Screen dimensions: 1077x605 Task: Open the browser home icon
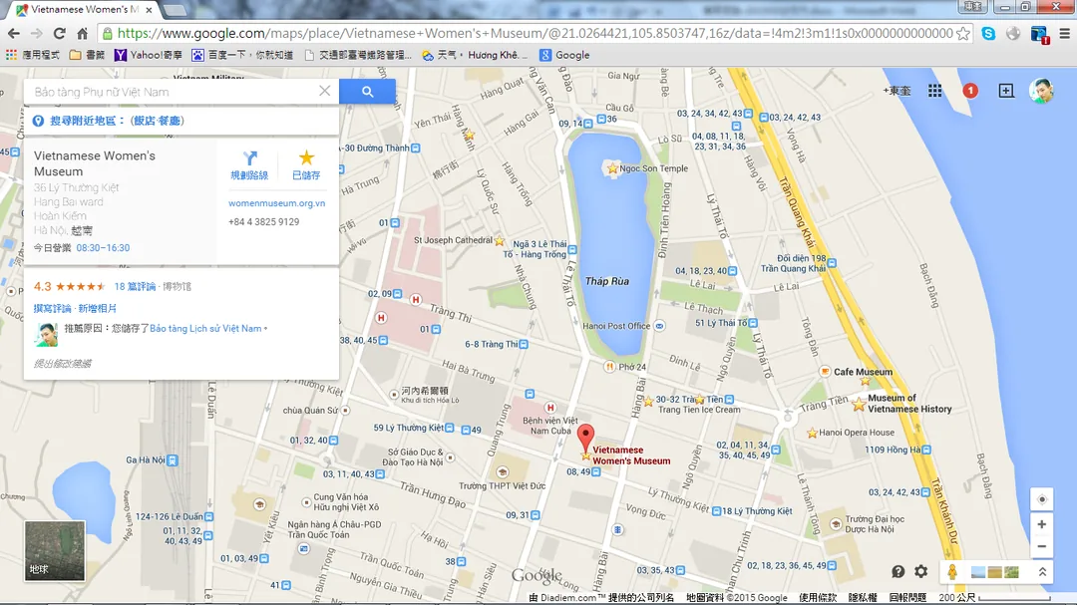coord(82,33)
